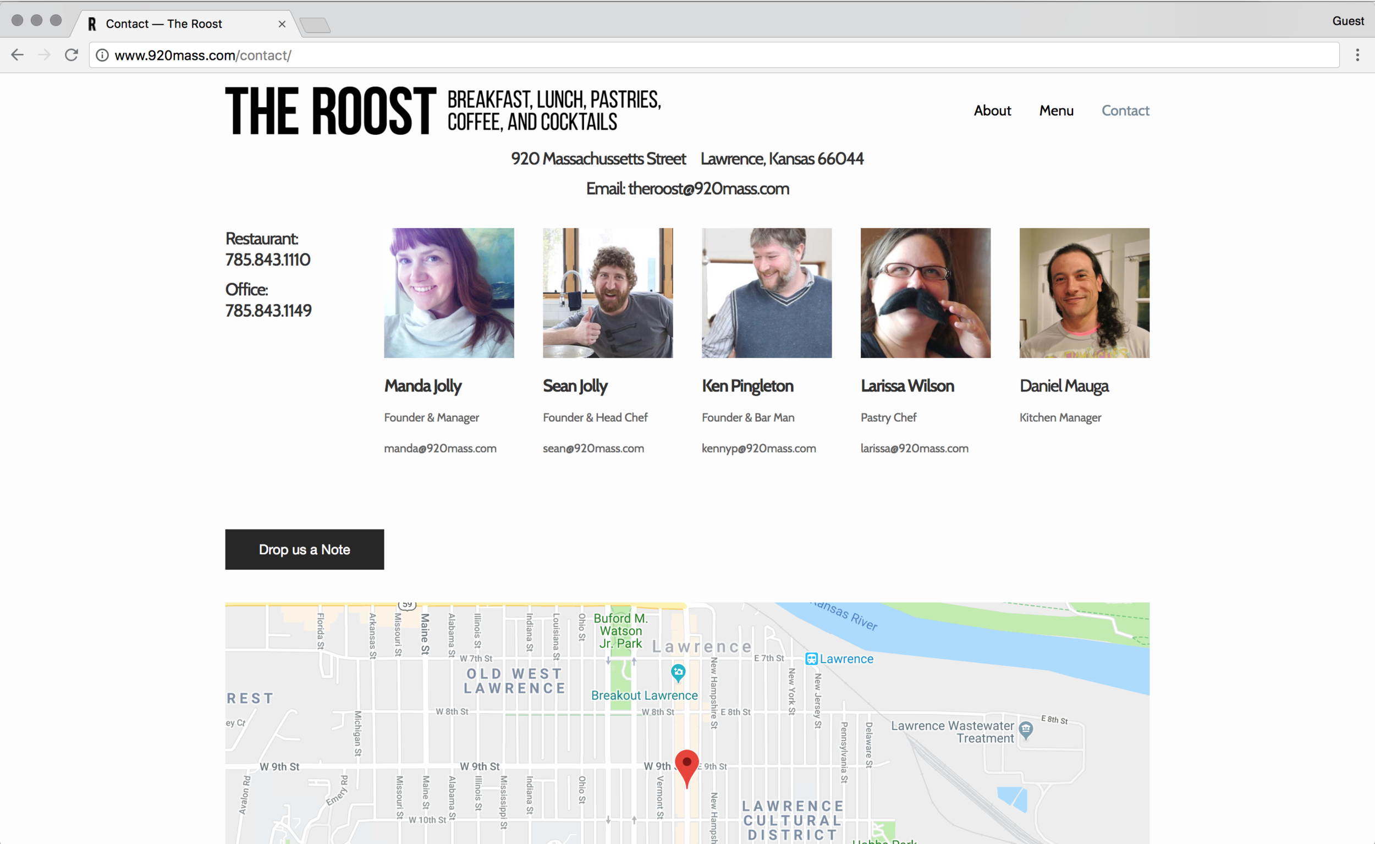Click the name Manda Jolly
1375x844 pixels.
tap(422, 386)
